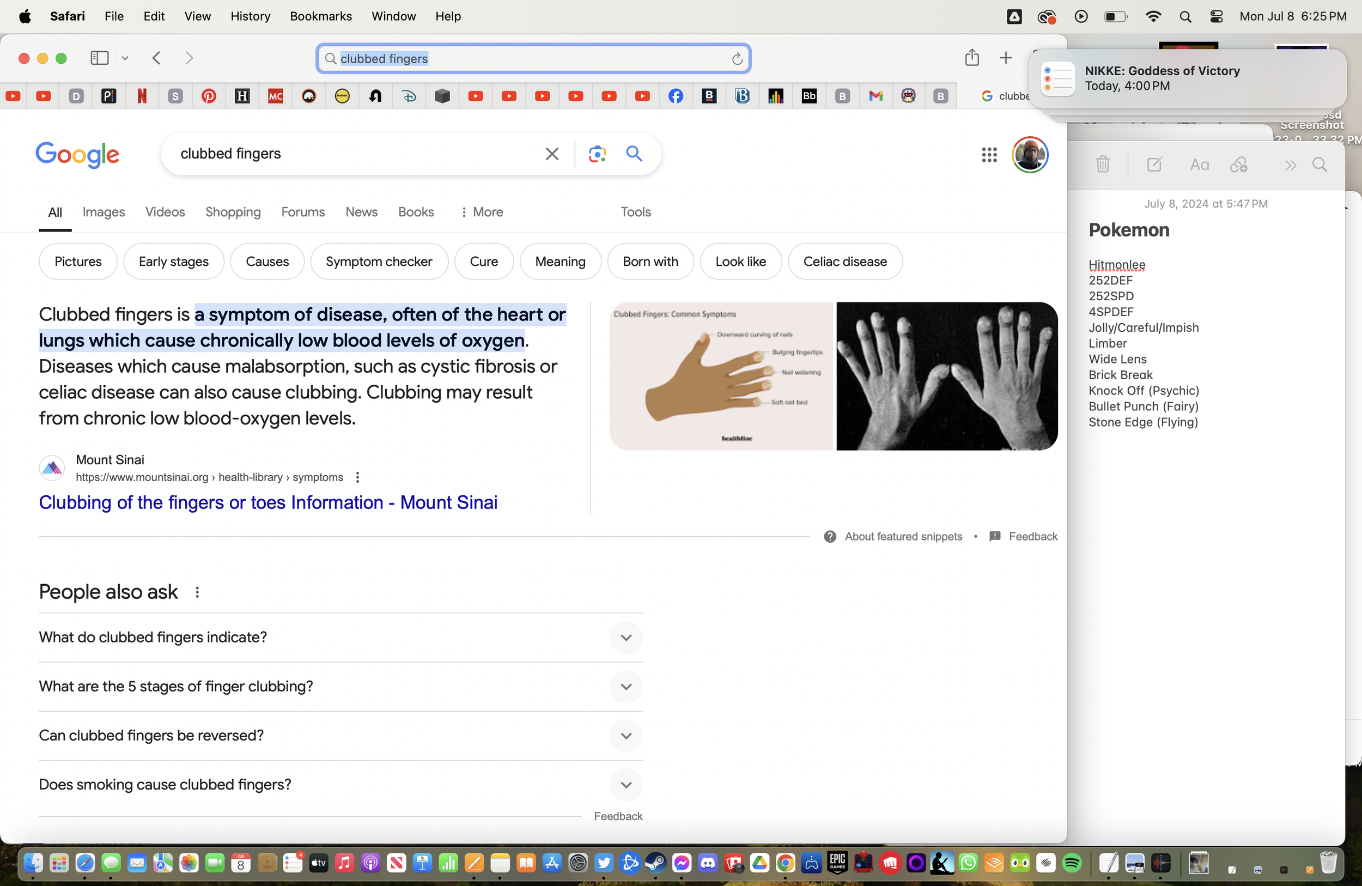Open the Google apps grid
Viewport: 1362px width, 886px height.
pos(989,155)
